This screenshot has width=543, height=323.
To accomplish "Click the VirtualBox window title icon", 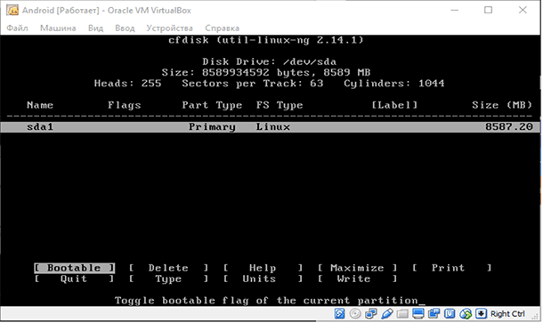I will 12,10.
